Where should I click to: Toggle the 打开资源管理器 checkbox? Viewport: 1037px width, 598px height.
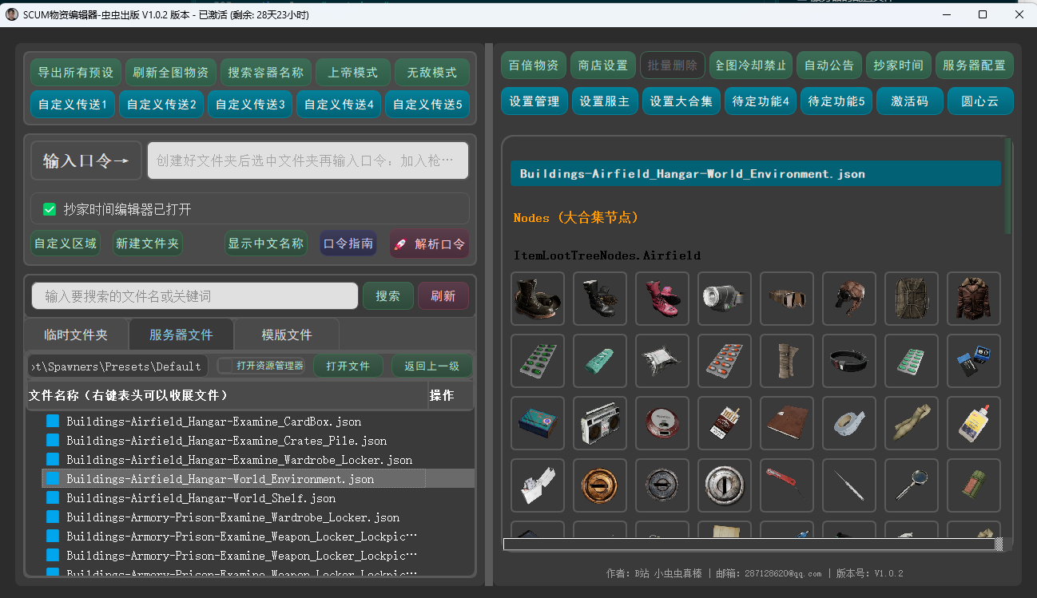click(x=225, y=366)
